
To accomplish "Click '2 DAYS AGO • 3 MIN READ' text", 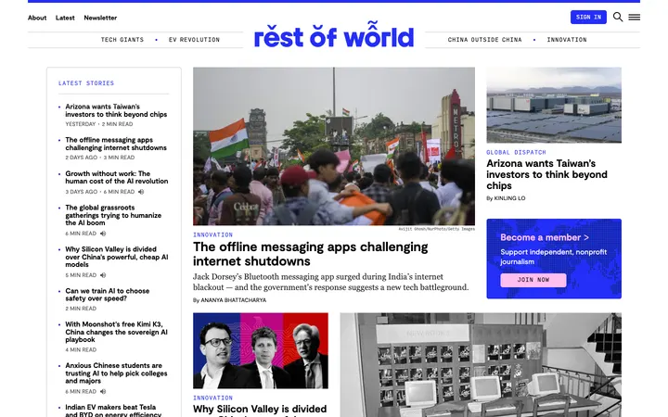I will pyautogui.click(x=99, y=158).
